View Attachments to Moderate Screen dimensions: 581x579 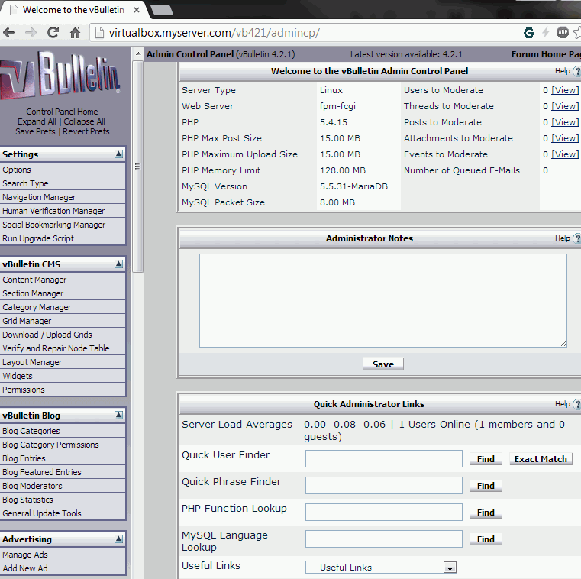(x=565, y=138)
